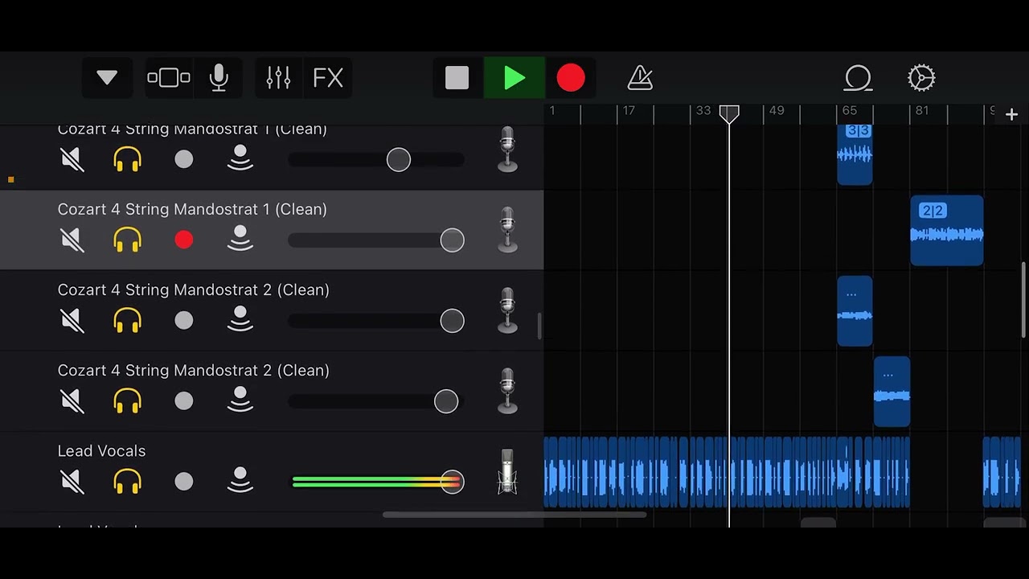This screenshot has height=579, width=1029.
Task: Record-enable the Lead Vocals track
Action: point(184,482)
